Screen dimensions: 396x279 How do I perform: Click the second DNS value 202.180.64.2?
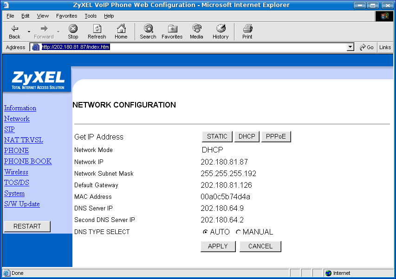click(x=222, y=220)
